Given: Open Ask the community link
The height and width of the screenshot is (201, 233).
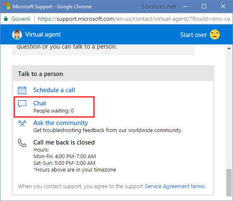Looking at the screenshot, I should tap(61, 123).
